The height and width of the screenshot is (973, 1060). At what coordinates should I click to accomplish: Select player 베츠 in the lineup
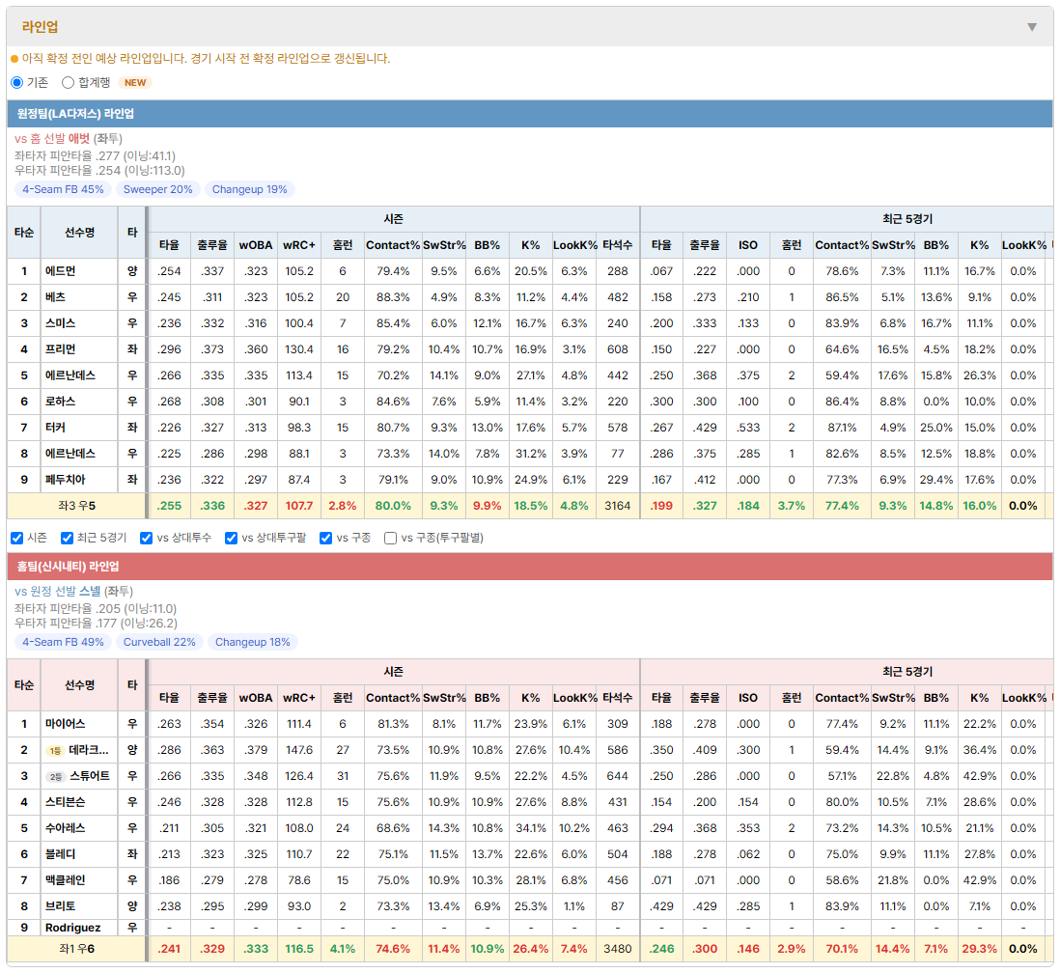tap(55, 297)
